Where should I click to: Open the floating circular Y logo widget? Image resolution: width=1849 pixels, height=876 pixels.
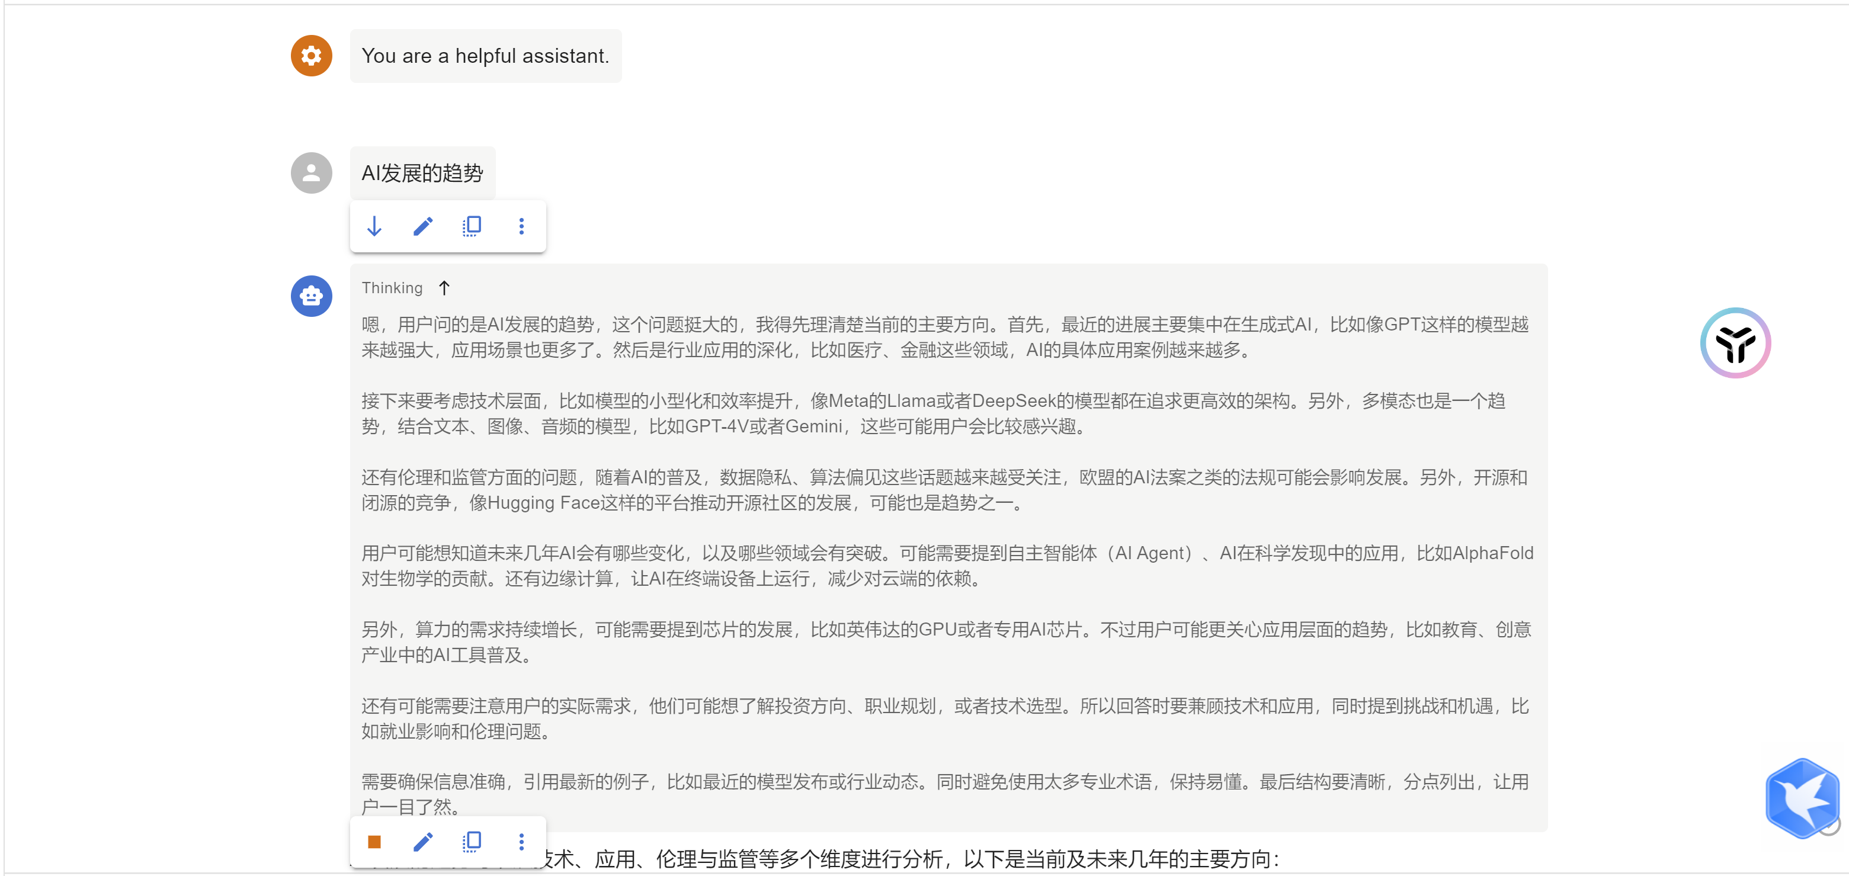coord(1735,343)
